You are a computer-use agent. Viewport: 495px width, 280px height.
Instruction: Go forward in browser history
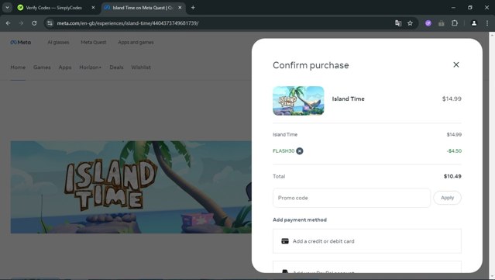[21, 23]
